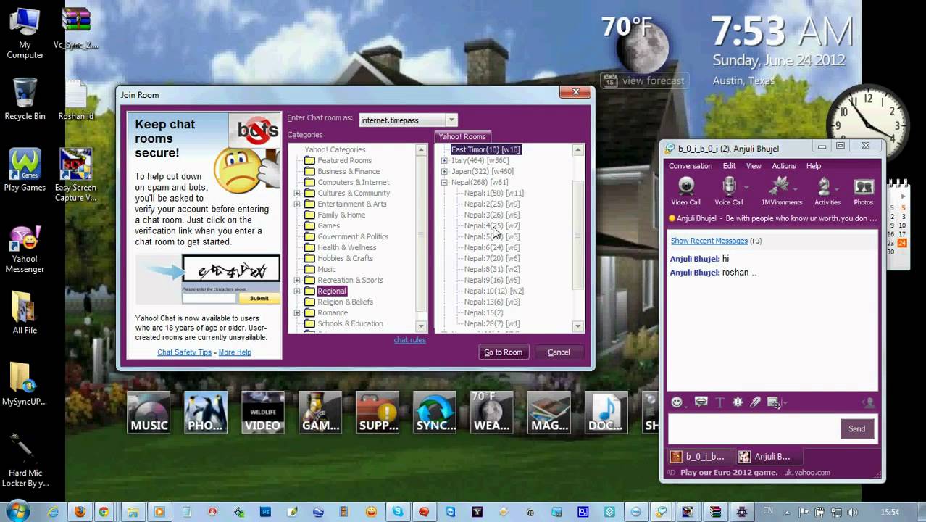This screenshot has width=926, height=522.
Task: Click into the chat message input box
Action: click(752, 428)
